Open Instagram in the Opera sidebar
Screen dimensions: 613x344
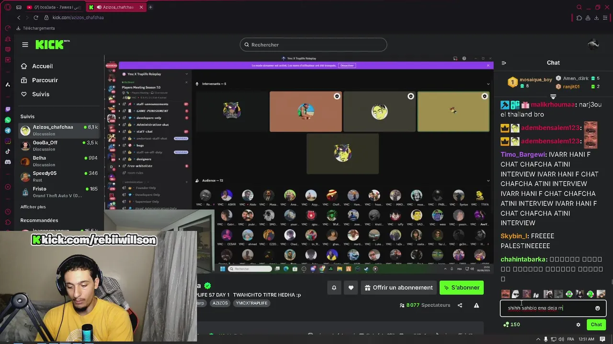click(x=8, y=141)
